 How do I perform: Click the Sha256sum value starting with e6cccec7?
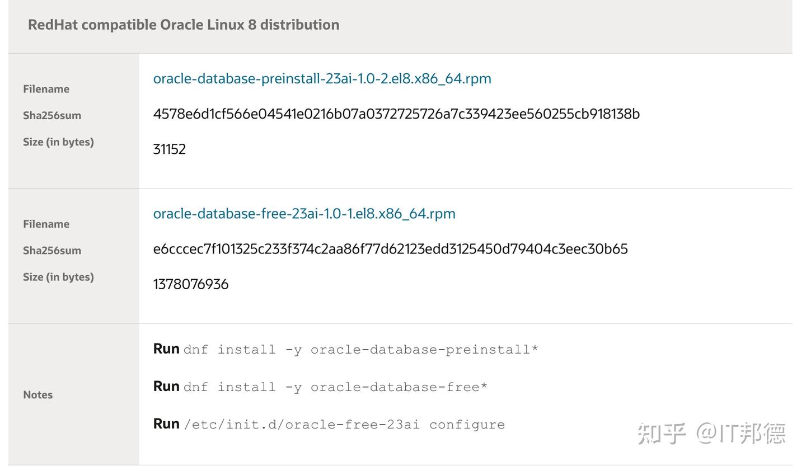pyautogui.click(x=390, y=249)
